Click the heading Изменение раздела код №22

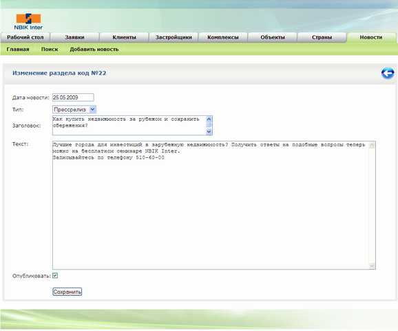tap(59, 73)
